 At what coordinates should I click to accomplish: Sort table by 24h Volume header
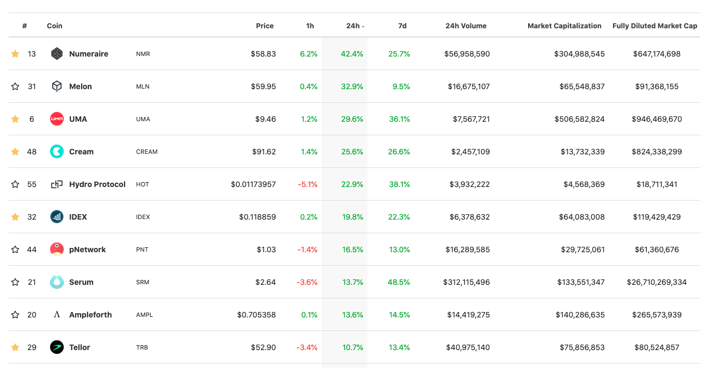466,26
